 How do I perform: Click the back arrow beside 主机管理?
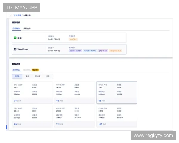point(10,15)
